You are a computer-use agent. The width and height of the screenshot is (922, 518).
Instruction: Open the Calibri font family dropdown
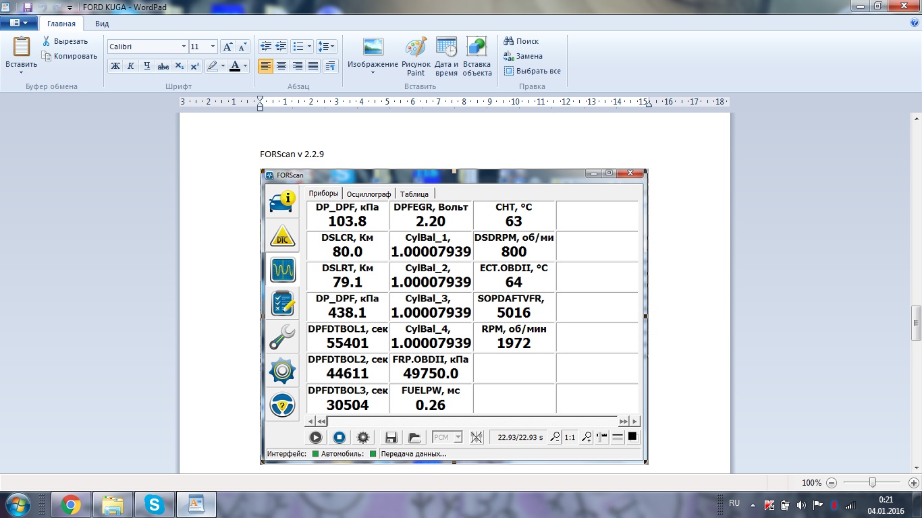pos(184,47)
